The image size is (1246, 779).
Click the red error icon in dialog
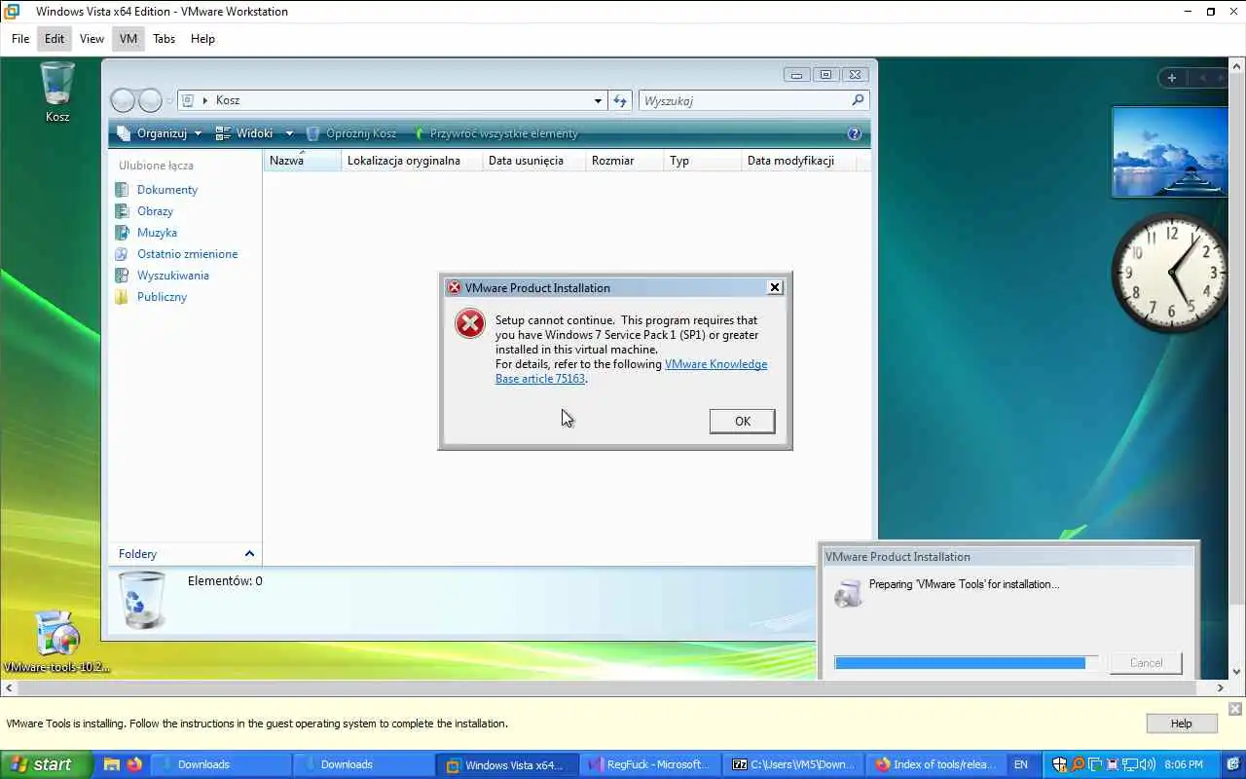tap(470, 323)
